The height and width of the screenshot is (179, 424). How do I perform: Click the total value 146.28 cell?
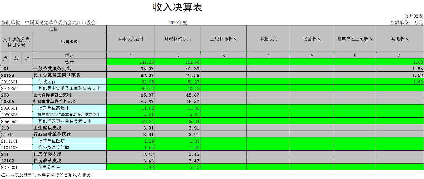click(131, 62)
